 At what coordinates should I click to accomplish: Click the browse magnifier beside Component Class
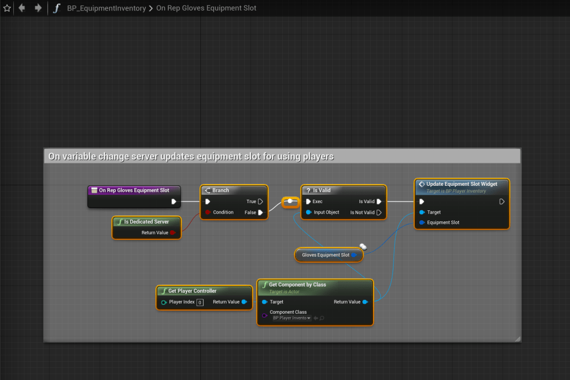[322, 318]
